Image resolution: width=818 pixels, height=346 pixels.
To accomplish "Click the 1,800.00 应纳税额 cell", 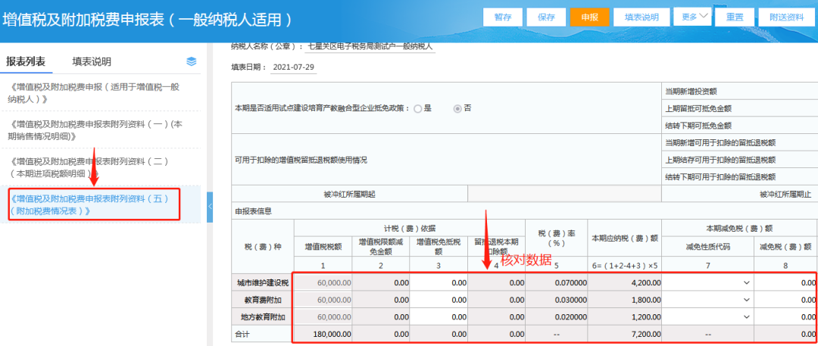I will tap(625, 300).
